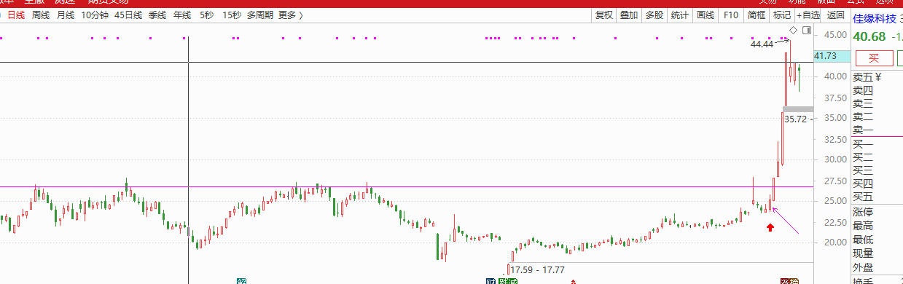Switch to the 日线 daily period tab
The height and width of the screenshot is (284, 903).
click(x=16, y=15)
